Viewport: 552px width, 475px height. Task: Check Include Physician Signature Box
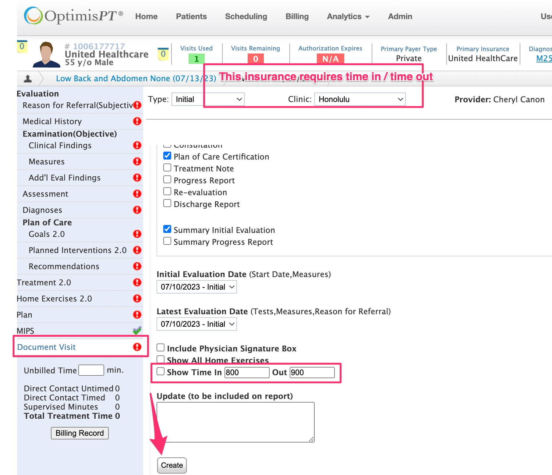point(161,348)
